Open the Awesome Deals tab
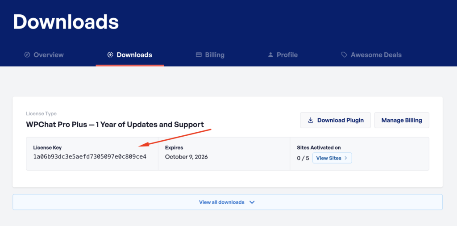 [376, 55]
